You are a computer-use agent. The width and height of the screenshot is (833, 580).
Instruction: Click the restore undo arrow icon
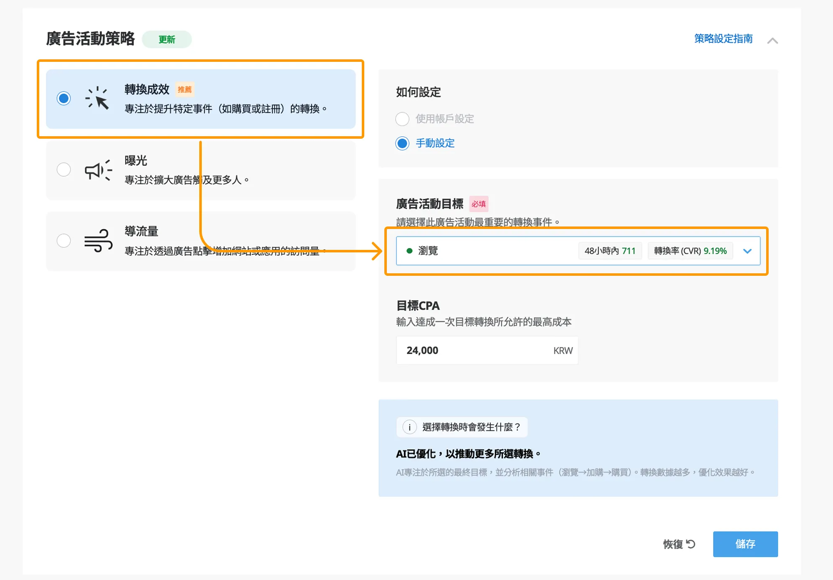pyautogui.click(x=691, y=544)
